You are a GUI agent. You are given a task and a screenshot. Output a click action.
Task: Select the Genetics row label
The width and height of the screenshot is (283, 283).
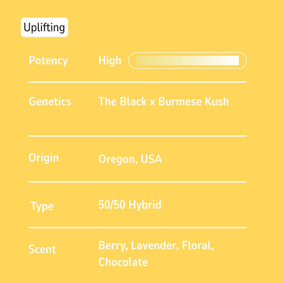pyautogui.click(x=50, y=101)
